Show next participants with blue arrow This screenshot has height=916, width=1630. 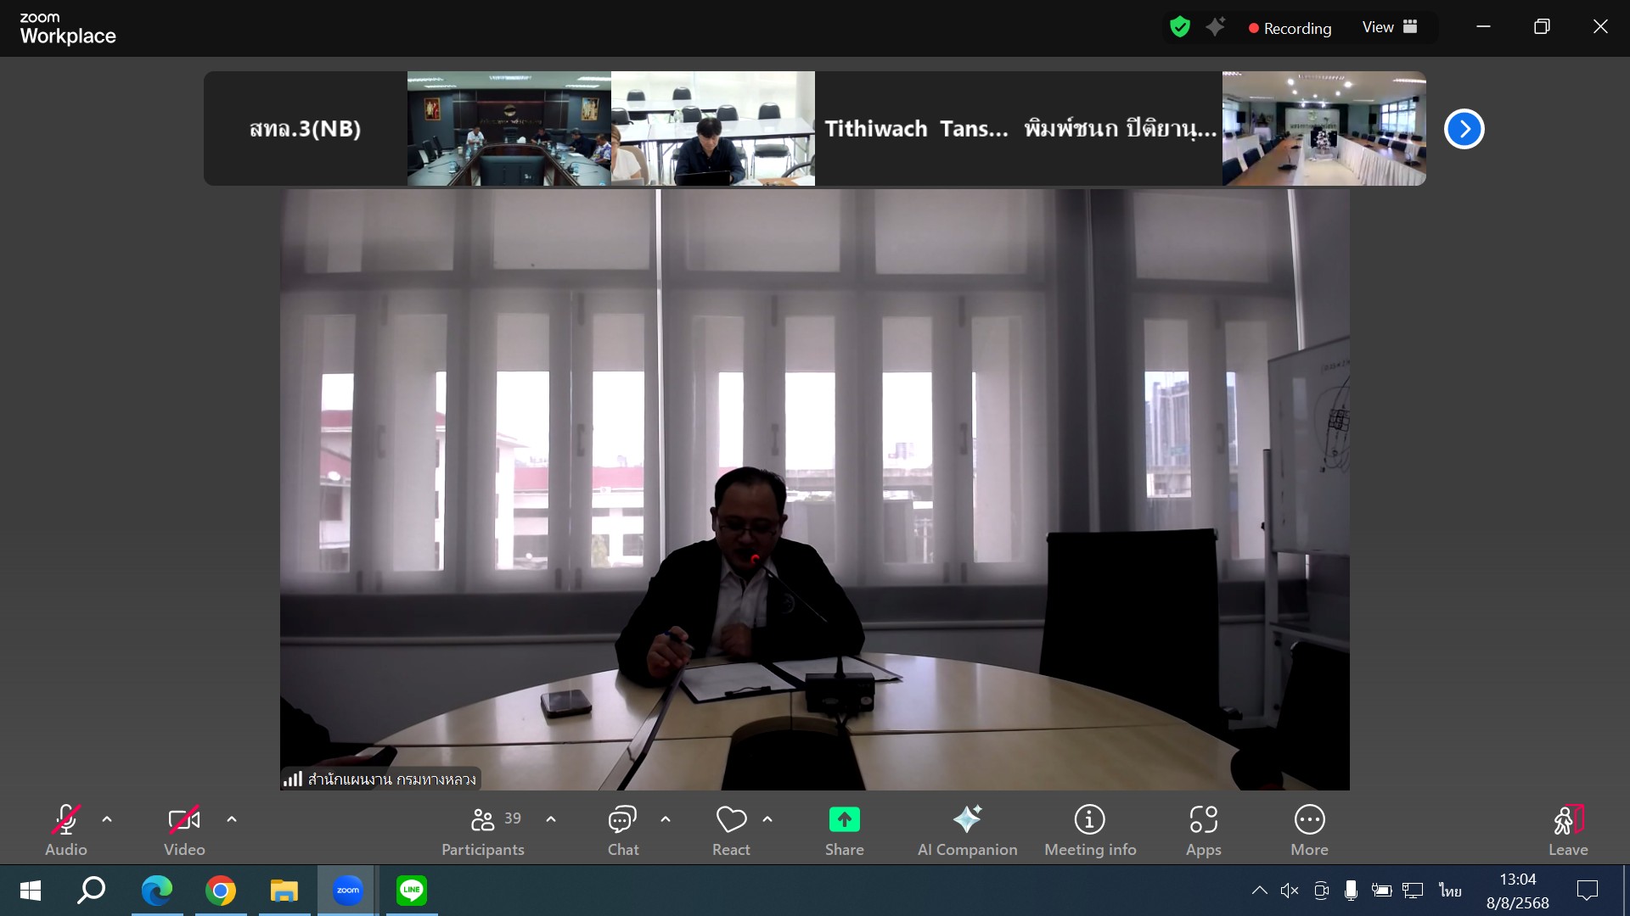[1464, 129]
